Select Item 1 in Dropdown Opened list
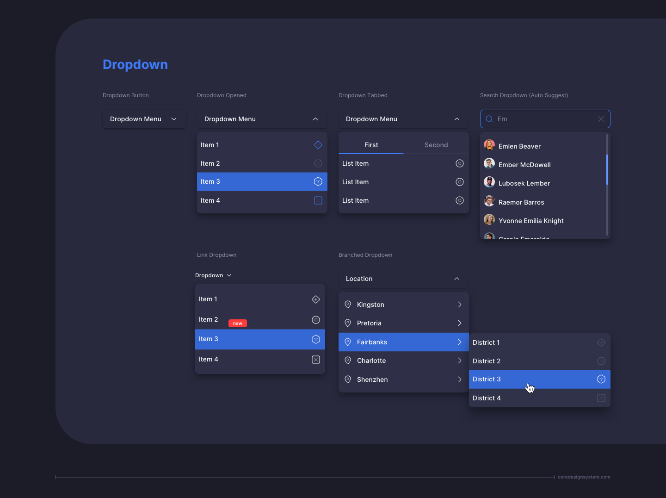The image size is (666, 498). [262, 145]
